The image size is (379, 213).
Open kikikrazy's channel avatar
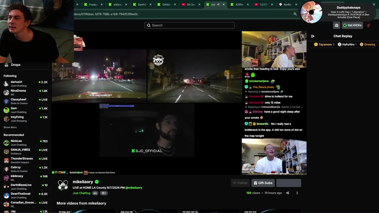click(x=6, y=178)
